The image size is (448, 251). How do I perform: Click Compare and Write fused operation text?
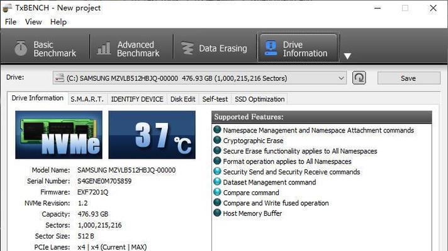[276, 203]
